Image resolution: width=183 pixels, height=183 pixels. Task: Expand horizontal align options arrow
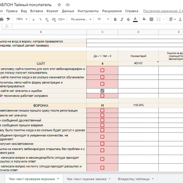click(x=175, y=19)
